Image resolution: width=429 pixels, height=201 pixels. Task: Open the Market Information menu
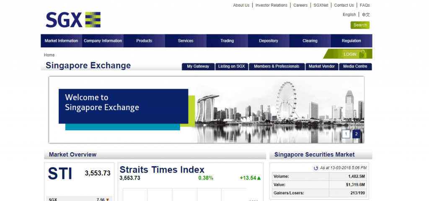tap(61, 41)
